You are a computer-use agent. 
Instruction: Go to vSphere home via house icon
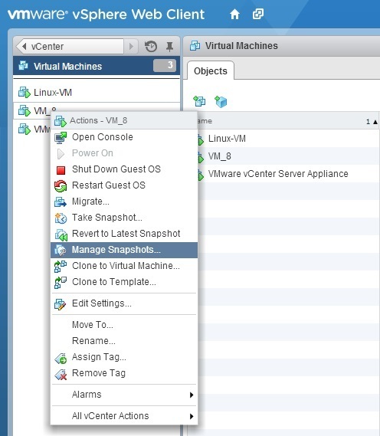click(234, 15)
